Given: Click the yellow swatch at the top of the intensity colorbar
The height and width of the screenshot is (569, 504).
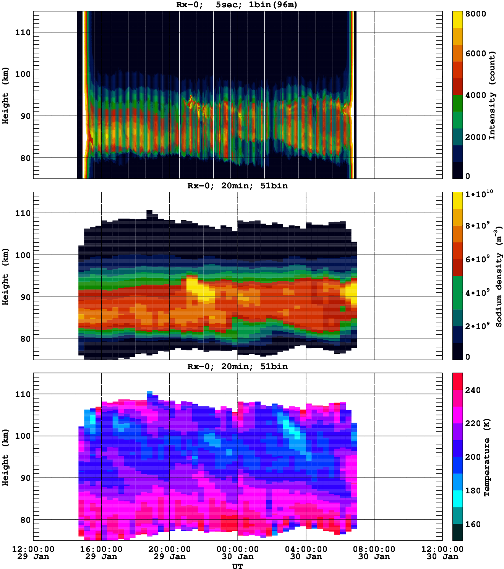Looking at the screenshot, I should [x=457, y=19].
